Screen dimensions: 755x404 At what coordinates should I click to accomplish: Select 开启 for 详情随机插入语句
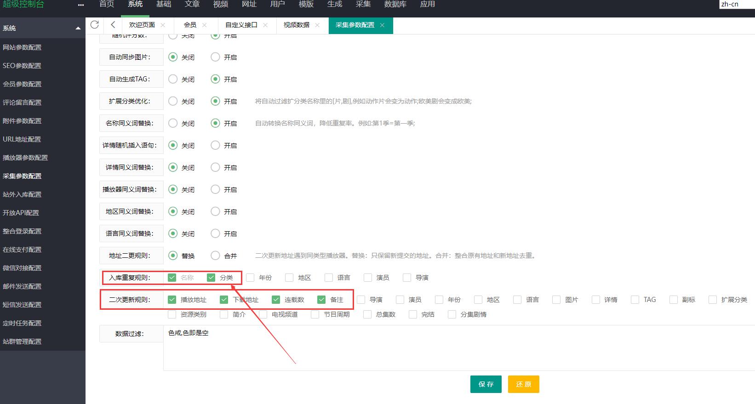coord(215,145)
